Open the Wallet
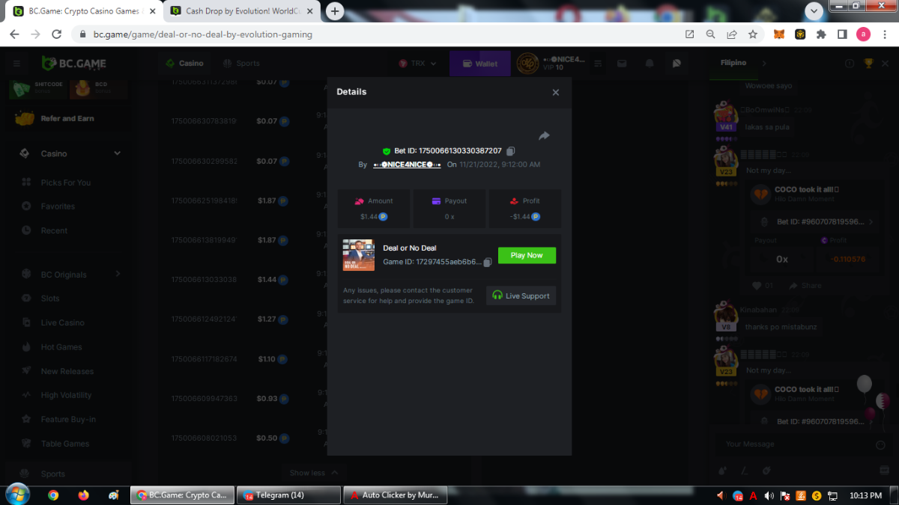This screenshot has width=899, height=505. [479, 64]
